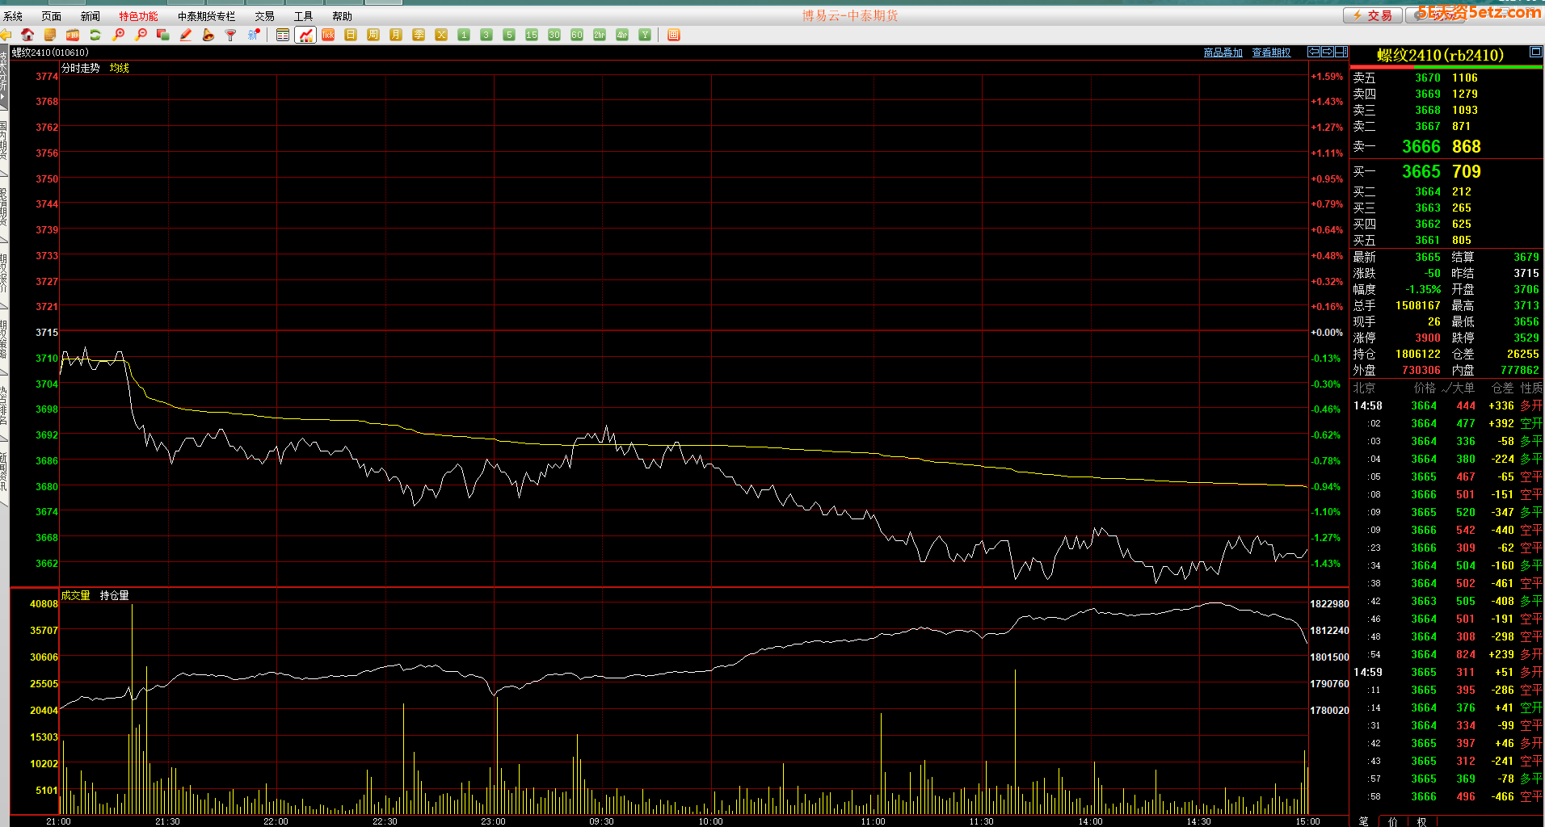
Task: Switch to the 价 tab
Action: (x=1393, y=821)
